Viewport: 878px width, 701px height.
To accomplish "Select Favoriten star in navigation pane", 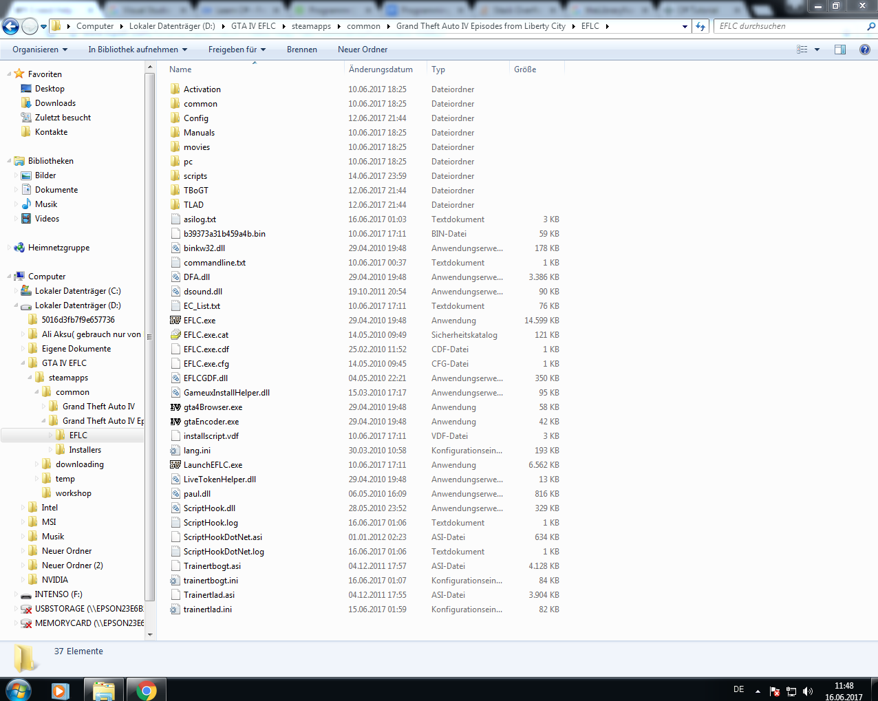I will pos(19,74).
